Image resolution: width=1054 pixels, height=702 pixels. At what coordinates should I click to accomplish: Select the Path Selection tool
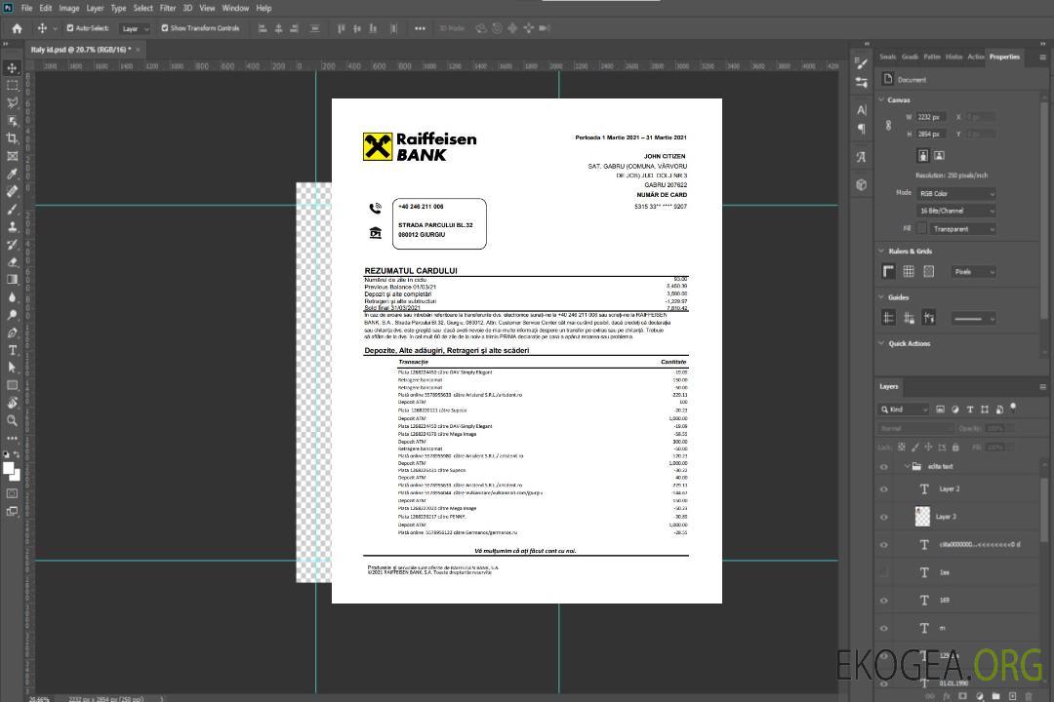pyautogui.click(x=12, y=368)
